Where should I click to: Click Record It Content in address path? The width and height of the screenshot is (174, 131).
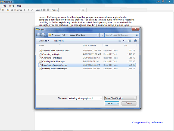click(x=77, y=35)
